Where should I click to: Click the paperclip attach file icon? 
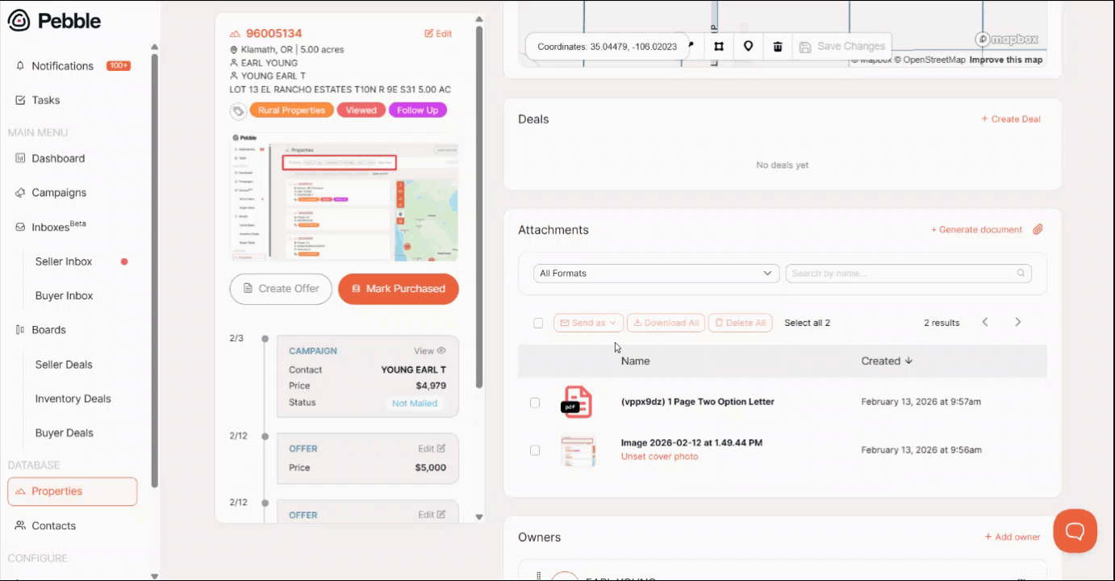(1038, 230)
